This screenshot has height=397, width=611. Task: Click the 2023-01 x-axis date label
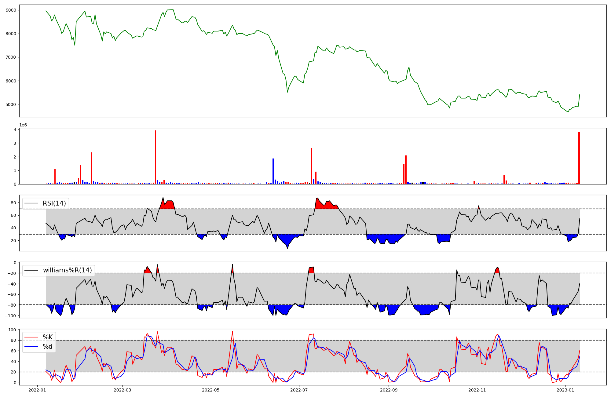[565, 390]
